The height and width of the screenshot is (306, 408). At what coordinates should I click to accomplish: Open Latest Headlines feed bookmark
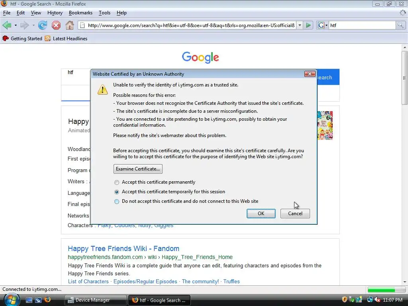pyautogui.click(x=66, y=39)
